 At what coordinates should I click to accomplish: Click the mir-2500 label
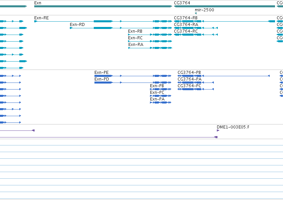(204, 10)
